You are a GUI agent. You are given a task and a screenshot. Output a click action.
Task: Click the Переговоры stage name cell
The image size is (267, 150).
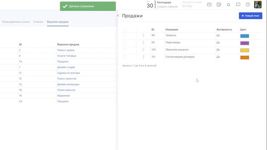[173, 42]
